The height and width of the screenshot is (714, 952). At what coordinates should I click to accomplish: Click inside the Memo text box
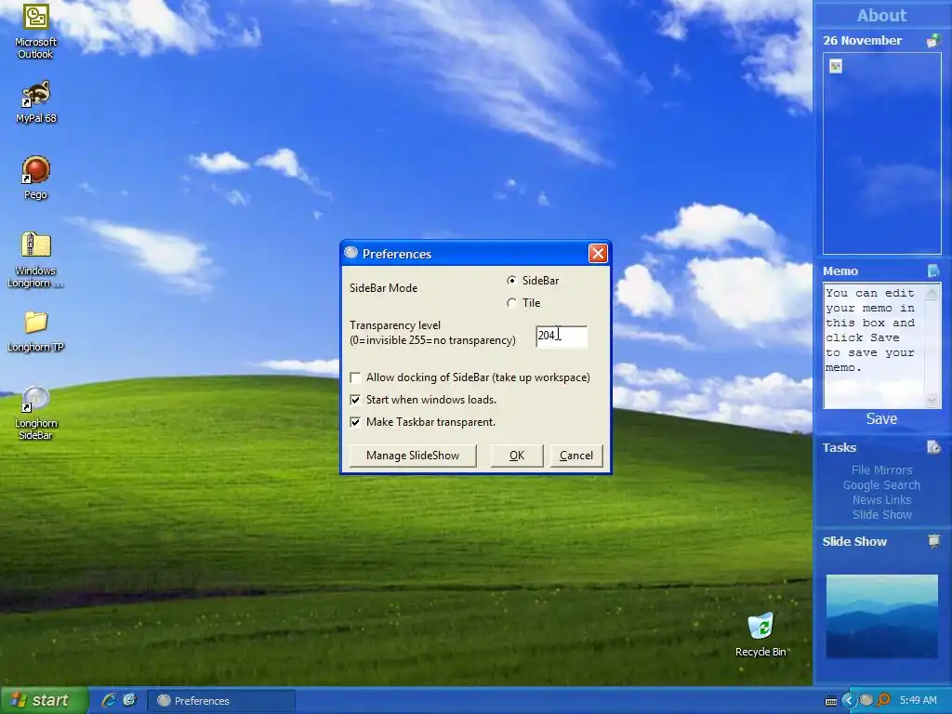click(874, 346)
